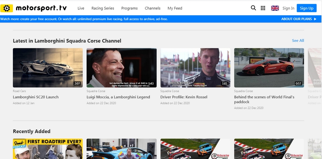Image resolution: width=322 pixels, height=159 pixels.
Task: Click the motorsport.tv logo
Action: point(33,8)
